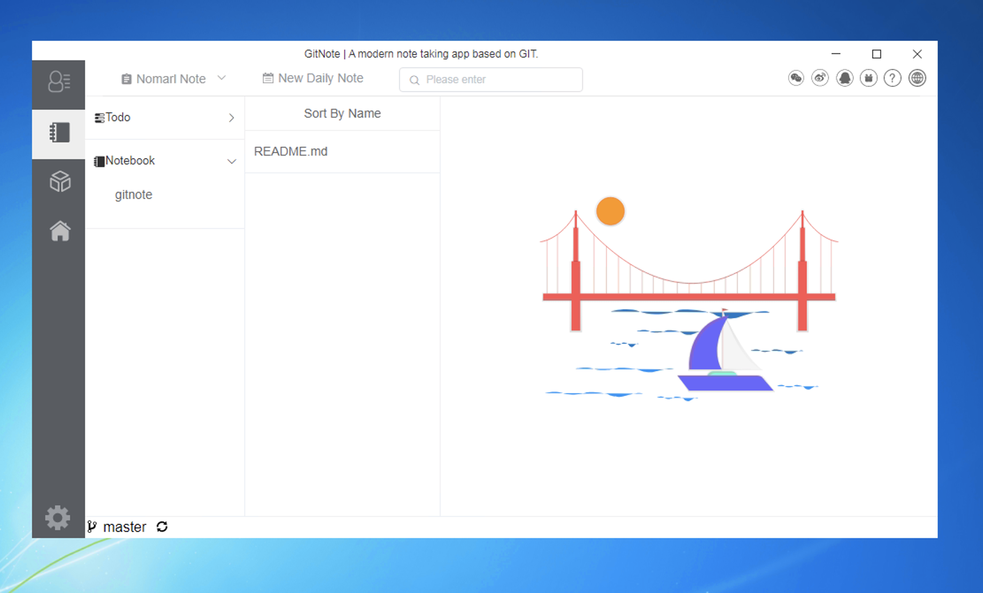Open settings gear at sidebar bottom

tap(58, 517)
